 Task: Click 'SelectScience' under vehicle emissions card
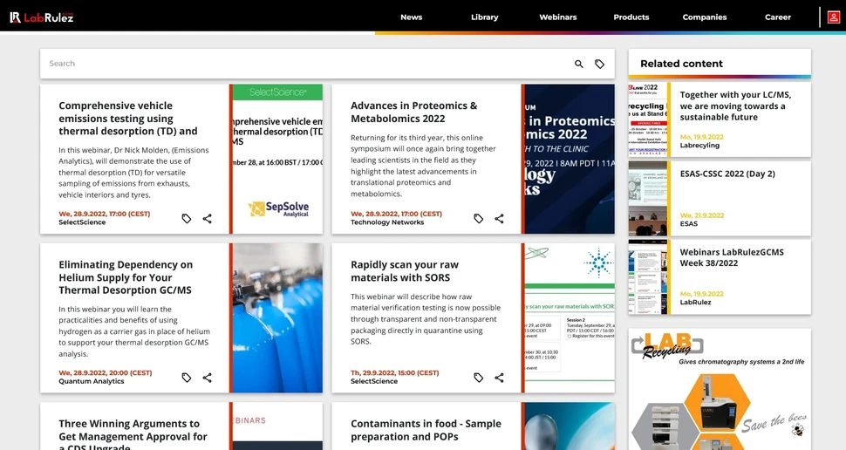point(82,222)
